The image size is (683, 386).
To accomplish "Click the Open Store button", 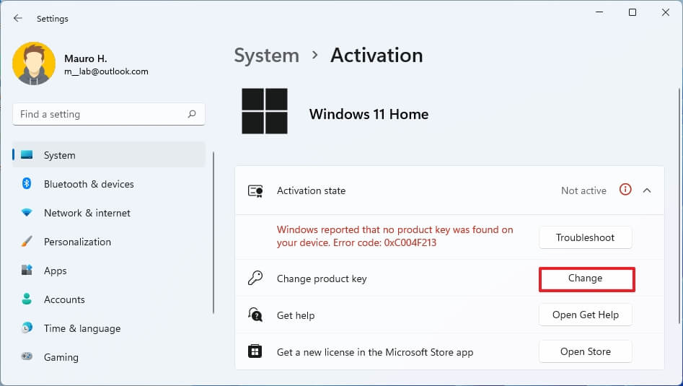I will (x=585, y=351).
